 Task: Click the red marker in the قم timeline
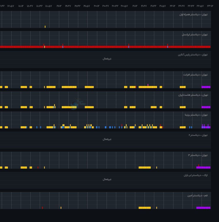click(x=42, y=208)
